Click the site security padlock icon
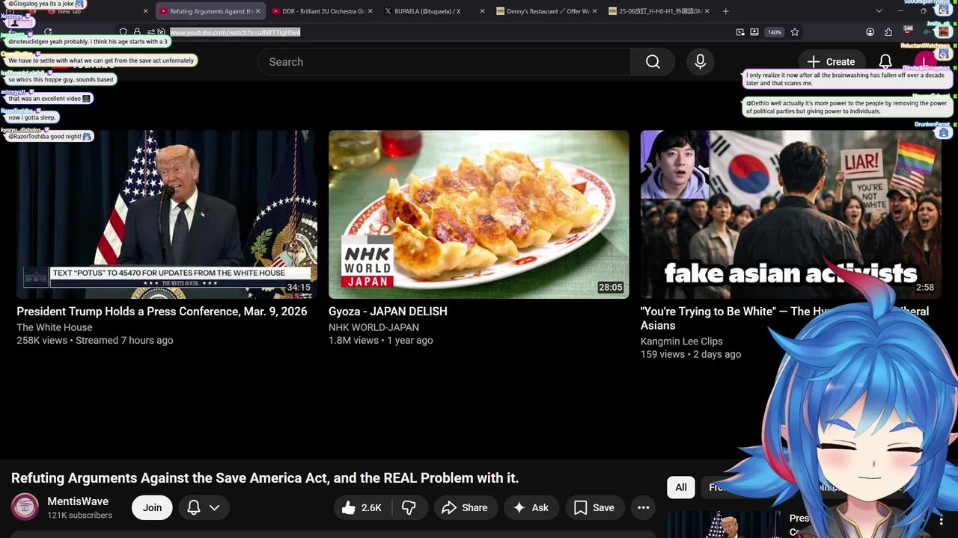 pos(137,32)
